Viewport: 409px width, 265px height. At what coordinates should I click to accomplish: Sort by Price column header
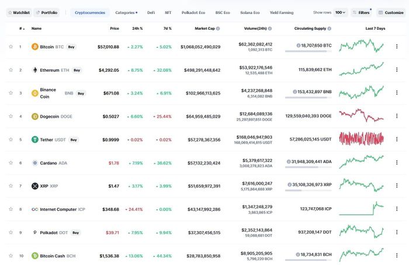pos(115,29)
